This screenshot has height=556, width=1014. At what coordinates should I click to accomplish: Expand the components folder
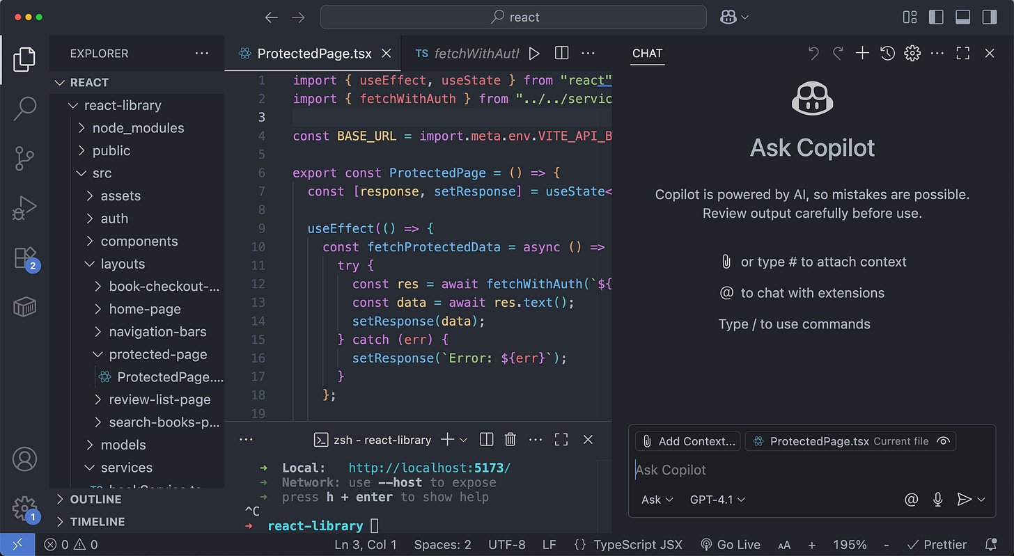137,241
